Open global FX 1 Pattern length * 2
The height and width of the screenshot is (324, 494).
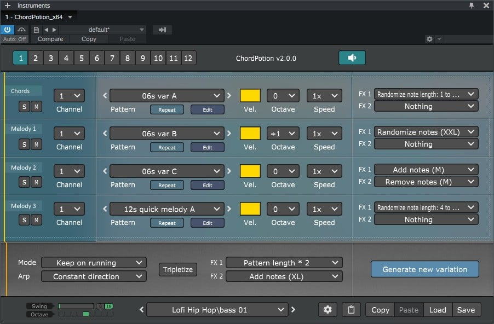[x=284, y=263]
